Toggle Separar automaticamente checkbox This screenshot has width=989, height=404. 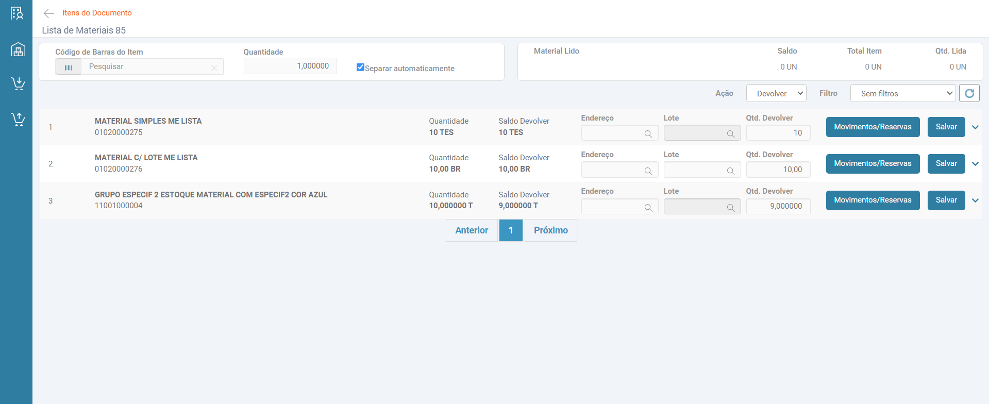[360, 68]
